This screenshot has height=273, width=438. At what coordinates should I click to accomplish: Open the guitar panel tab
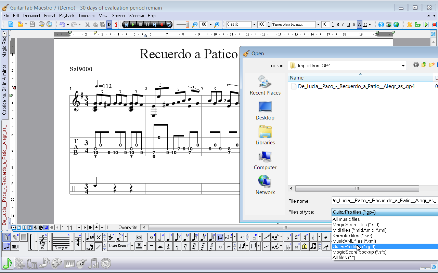pos(81,263)
